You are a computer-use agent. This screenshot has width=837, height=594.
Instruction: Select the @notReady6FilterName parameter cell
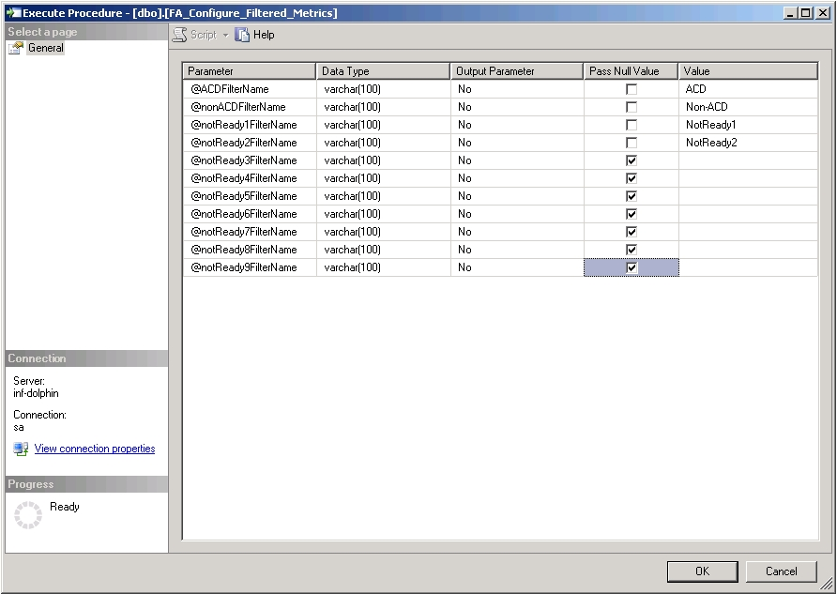[x=250, y=214]
